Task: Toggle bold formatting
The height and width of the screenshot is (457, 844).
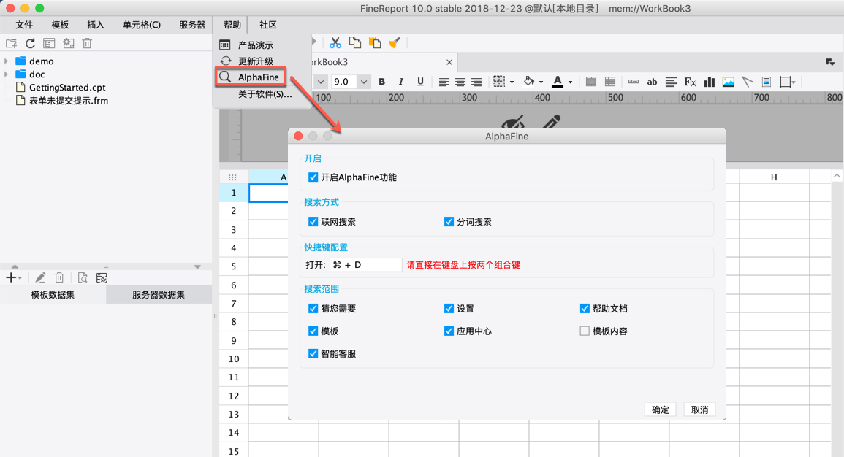Action: point(381,82)
